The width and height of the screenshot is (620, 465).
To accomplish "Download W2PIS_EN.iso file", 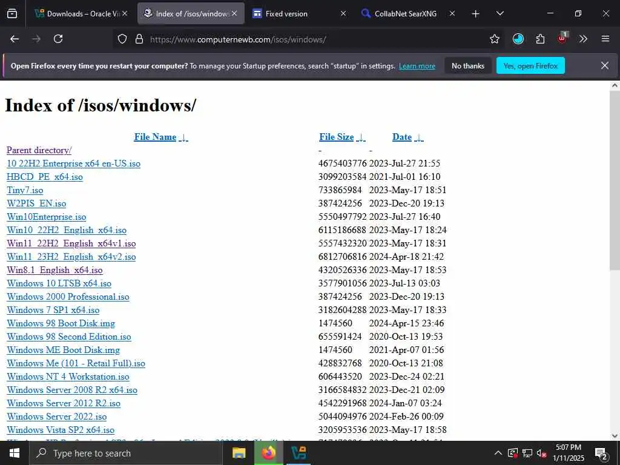I will coord(36,203).
